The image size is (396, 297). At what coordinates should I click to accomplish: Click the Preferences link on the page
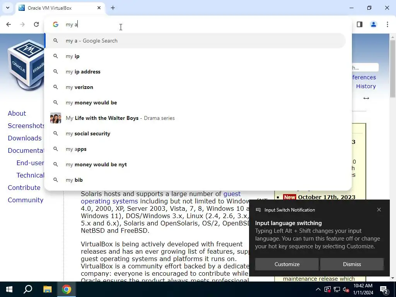[364, 77]
